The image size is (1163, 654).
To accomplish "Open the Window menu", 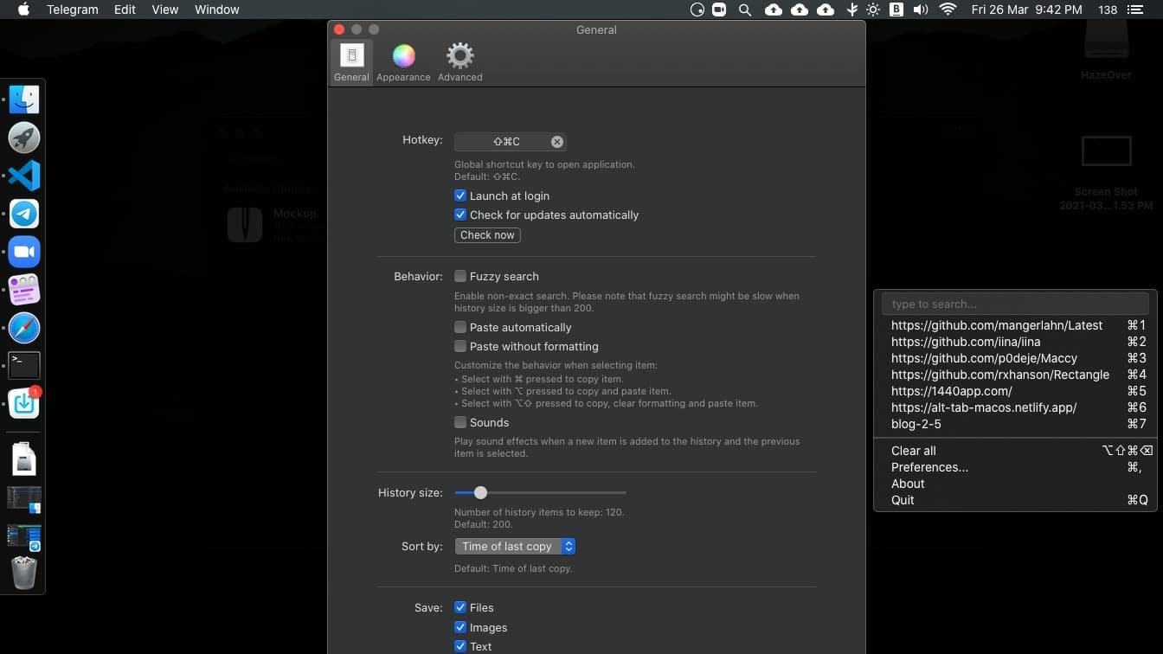I will (x=216, y=10).
